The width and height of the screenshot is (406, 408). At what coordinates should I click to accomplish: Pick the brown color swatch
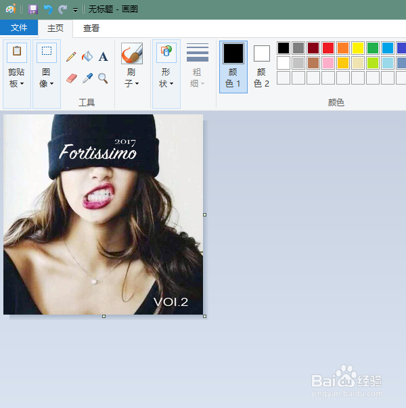pyautogui.click(x=313, y=63)
